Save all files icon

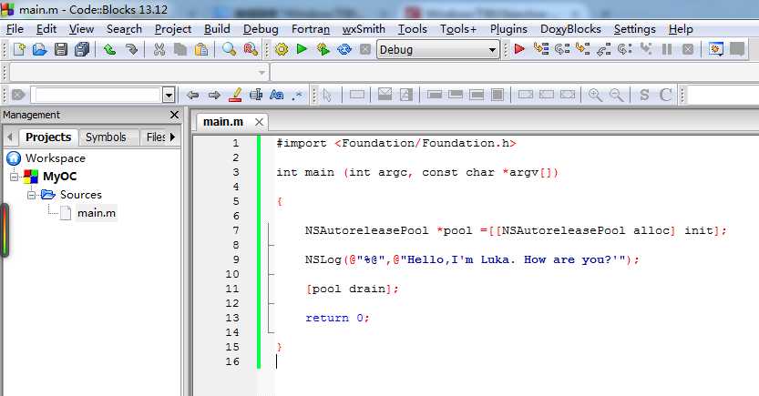[x=82, y=49]
